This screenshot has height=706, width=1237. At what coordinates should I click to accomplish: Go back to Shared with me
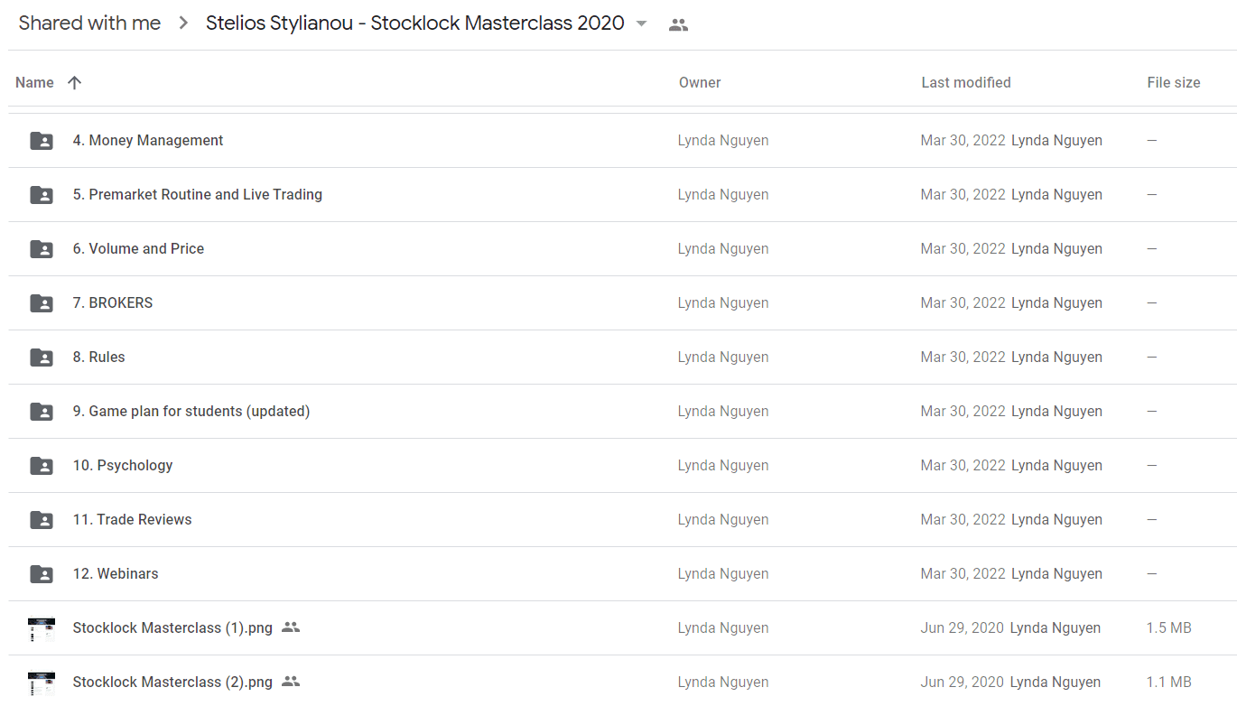tap(89, 23)
